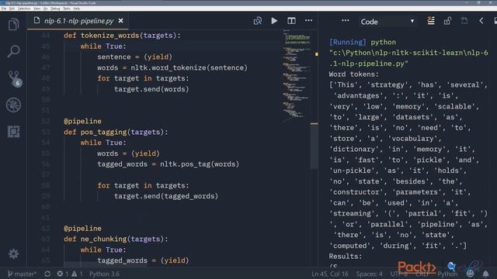The height and width of the screenshot is (279, 497).
Task: Click the feedback smiley icon
Action: 470,274
